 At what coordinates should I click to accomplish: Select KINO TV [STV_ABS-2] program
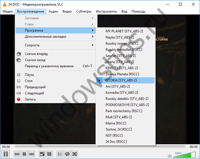pyautogui.click(x=125, y=68)
